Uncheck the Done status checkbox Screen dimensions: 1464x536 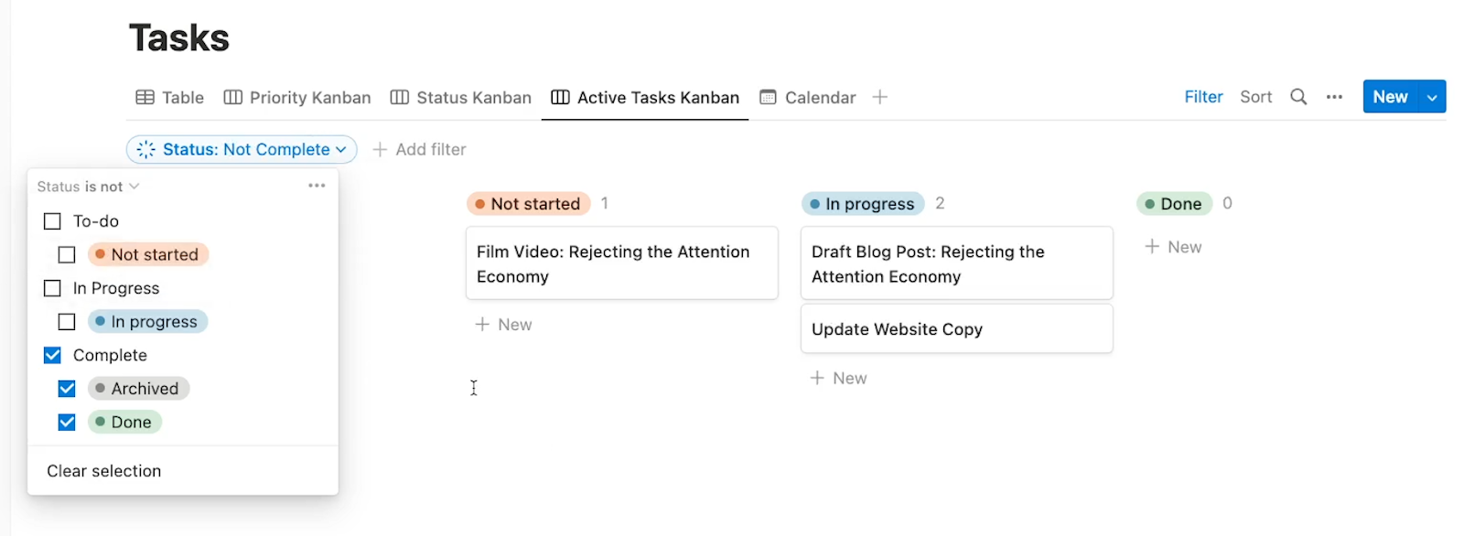tap(67, 423)
